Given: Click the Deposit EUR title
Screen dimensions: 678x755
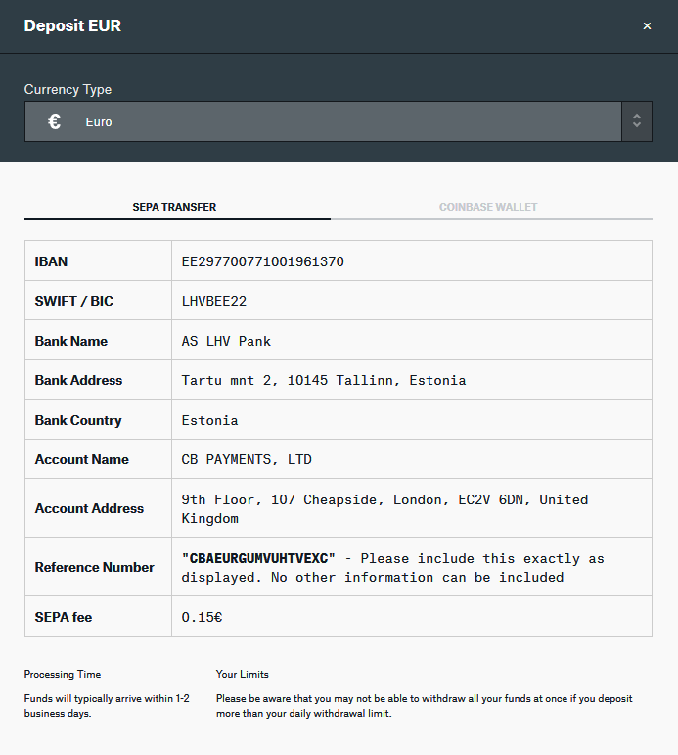Looking at the screenshot, I should (x=72, y=26).
